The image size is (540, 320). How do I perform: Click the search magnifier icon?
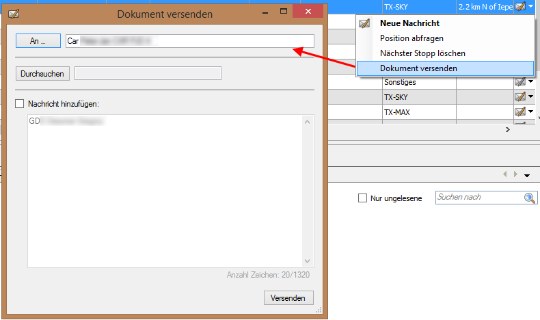(x=530, y=198)
